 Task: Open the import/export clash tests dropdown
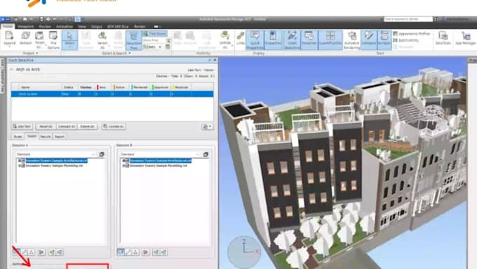point(207,126)
